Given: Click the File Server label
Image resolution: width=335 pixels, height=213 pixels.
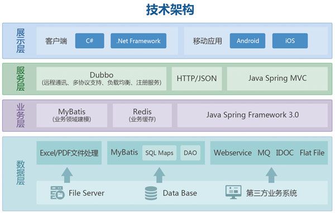Looking at the screenshot, I should click(87, 193).
